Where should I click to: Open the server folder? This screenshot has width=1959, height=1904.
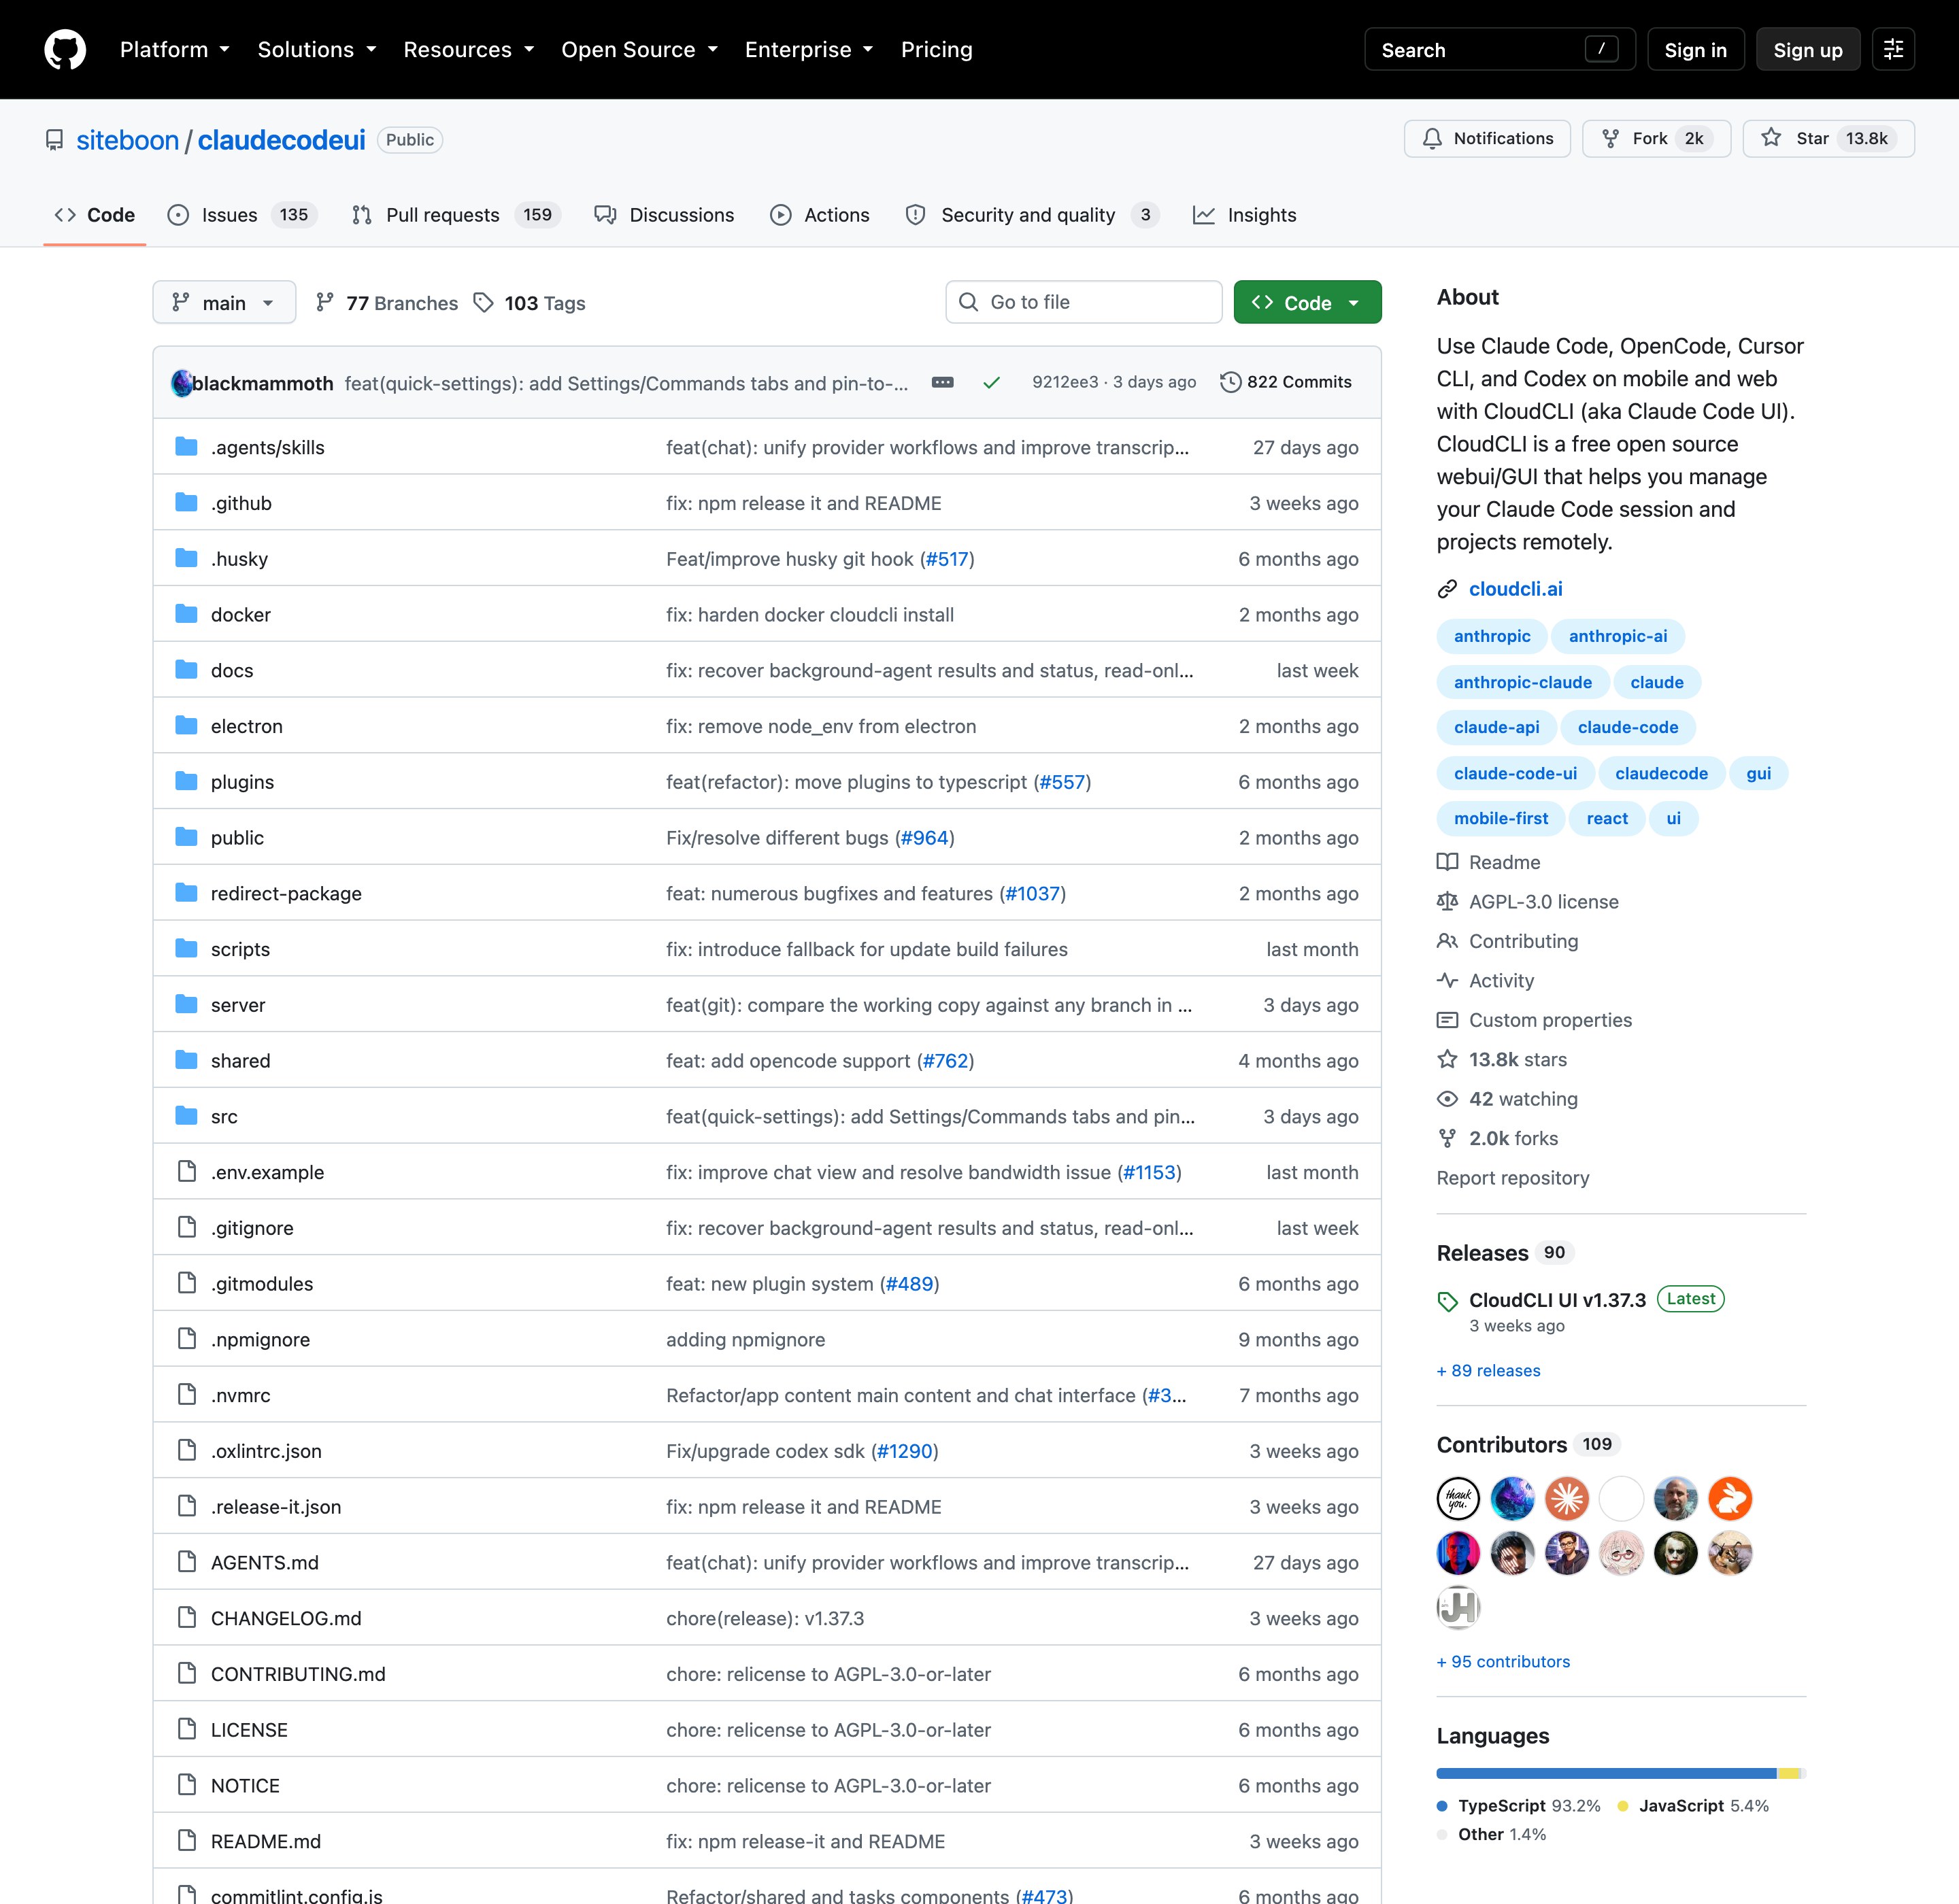[238, 1005]
